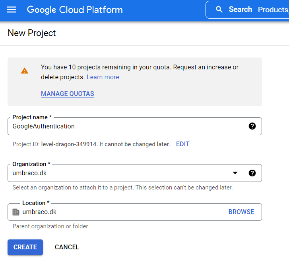Click the New Project page heading

[32, 33]
